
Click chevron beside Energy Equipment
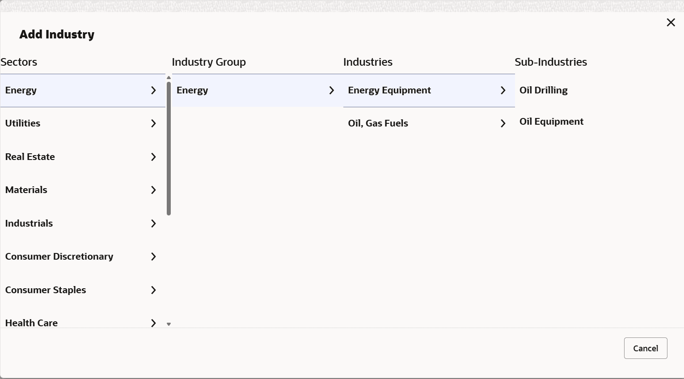pos(503,90)
